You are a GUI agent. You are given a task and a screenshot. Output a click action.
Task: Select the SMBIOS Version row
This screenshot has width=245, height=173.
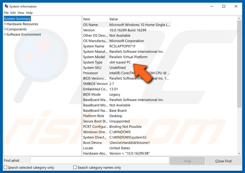[127, 84]
